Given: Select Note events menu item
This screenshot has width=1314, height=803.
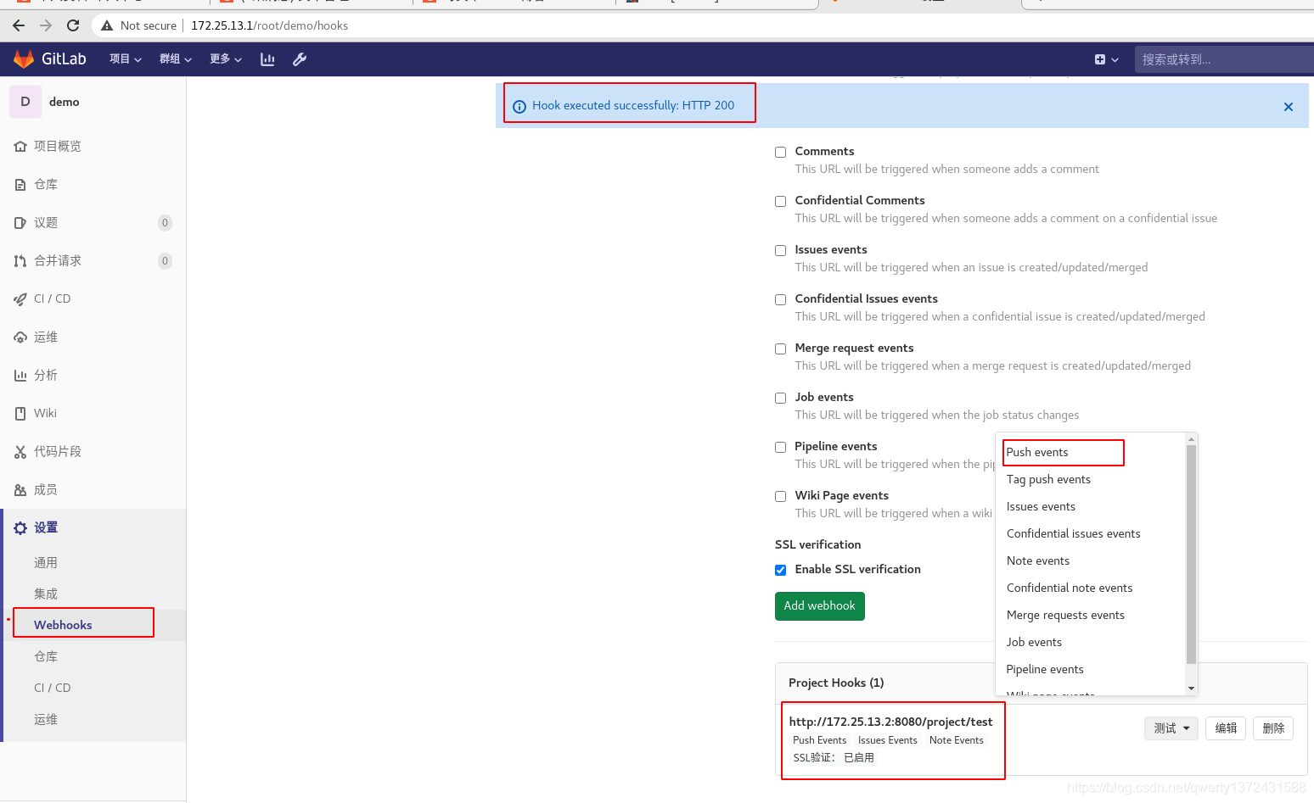Looking at the screenshot, I should click(x=1038, y=561).
